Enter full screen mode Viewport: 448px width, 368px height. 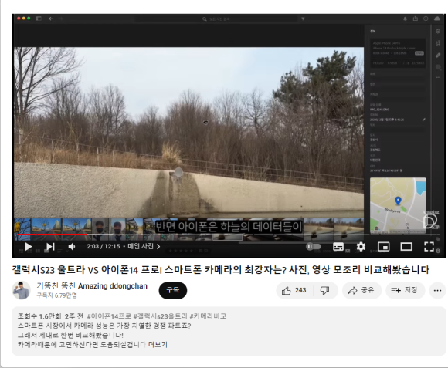pos(429,247)
